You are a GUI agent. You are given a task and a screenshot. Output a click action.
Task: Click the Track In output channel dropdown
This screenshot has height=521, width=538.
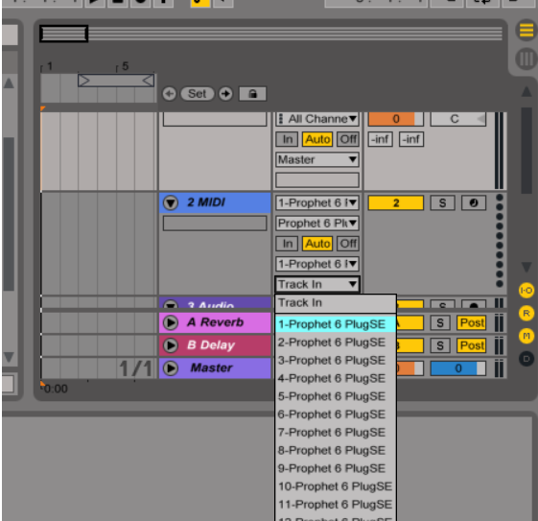click(317, 284)
